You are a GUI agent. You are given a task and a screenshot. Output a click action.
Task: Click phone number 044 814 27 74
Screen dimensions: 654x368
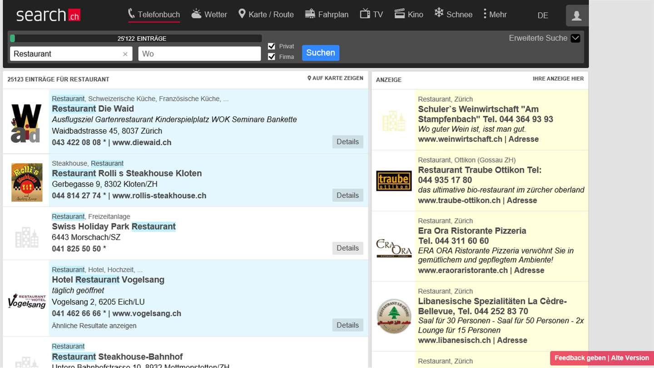coord(76,196)
